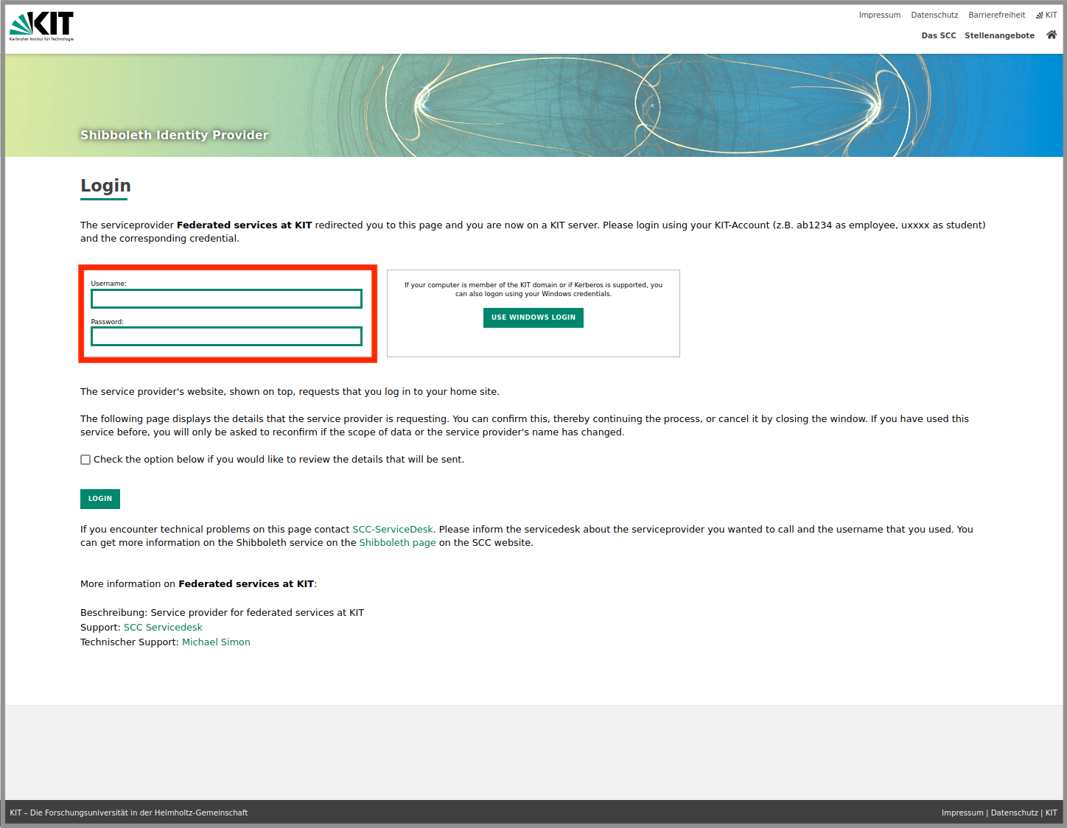This screenshot has width=1067, height=828.
Task: Open the Shibboleth page link
Action: 397,543
